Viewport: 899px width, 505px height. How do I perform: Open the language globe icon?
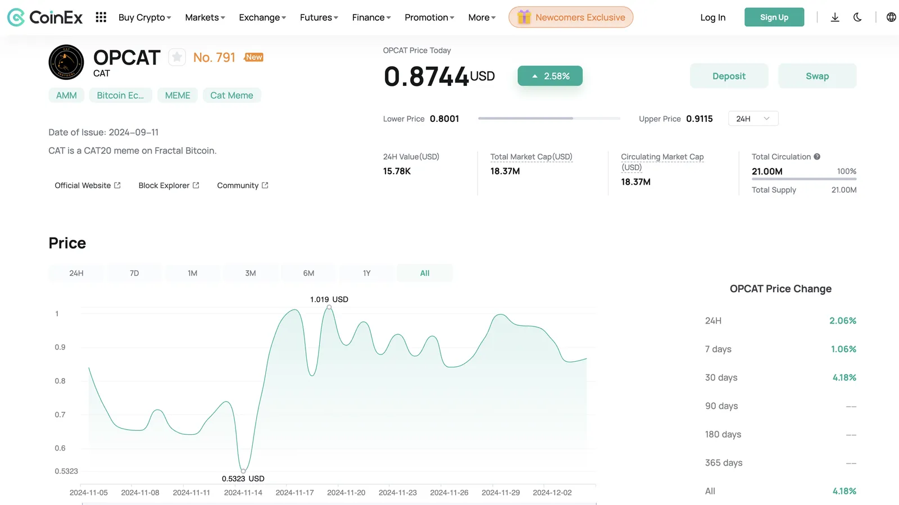tap(891, 17)
